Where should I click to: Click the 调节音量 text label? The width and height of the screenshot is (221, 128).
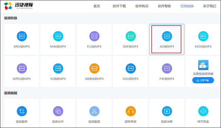point(203,122)
